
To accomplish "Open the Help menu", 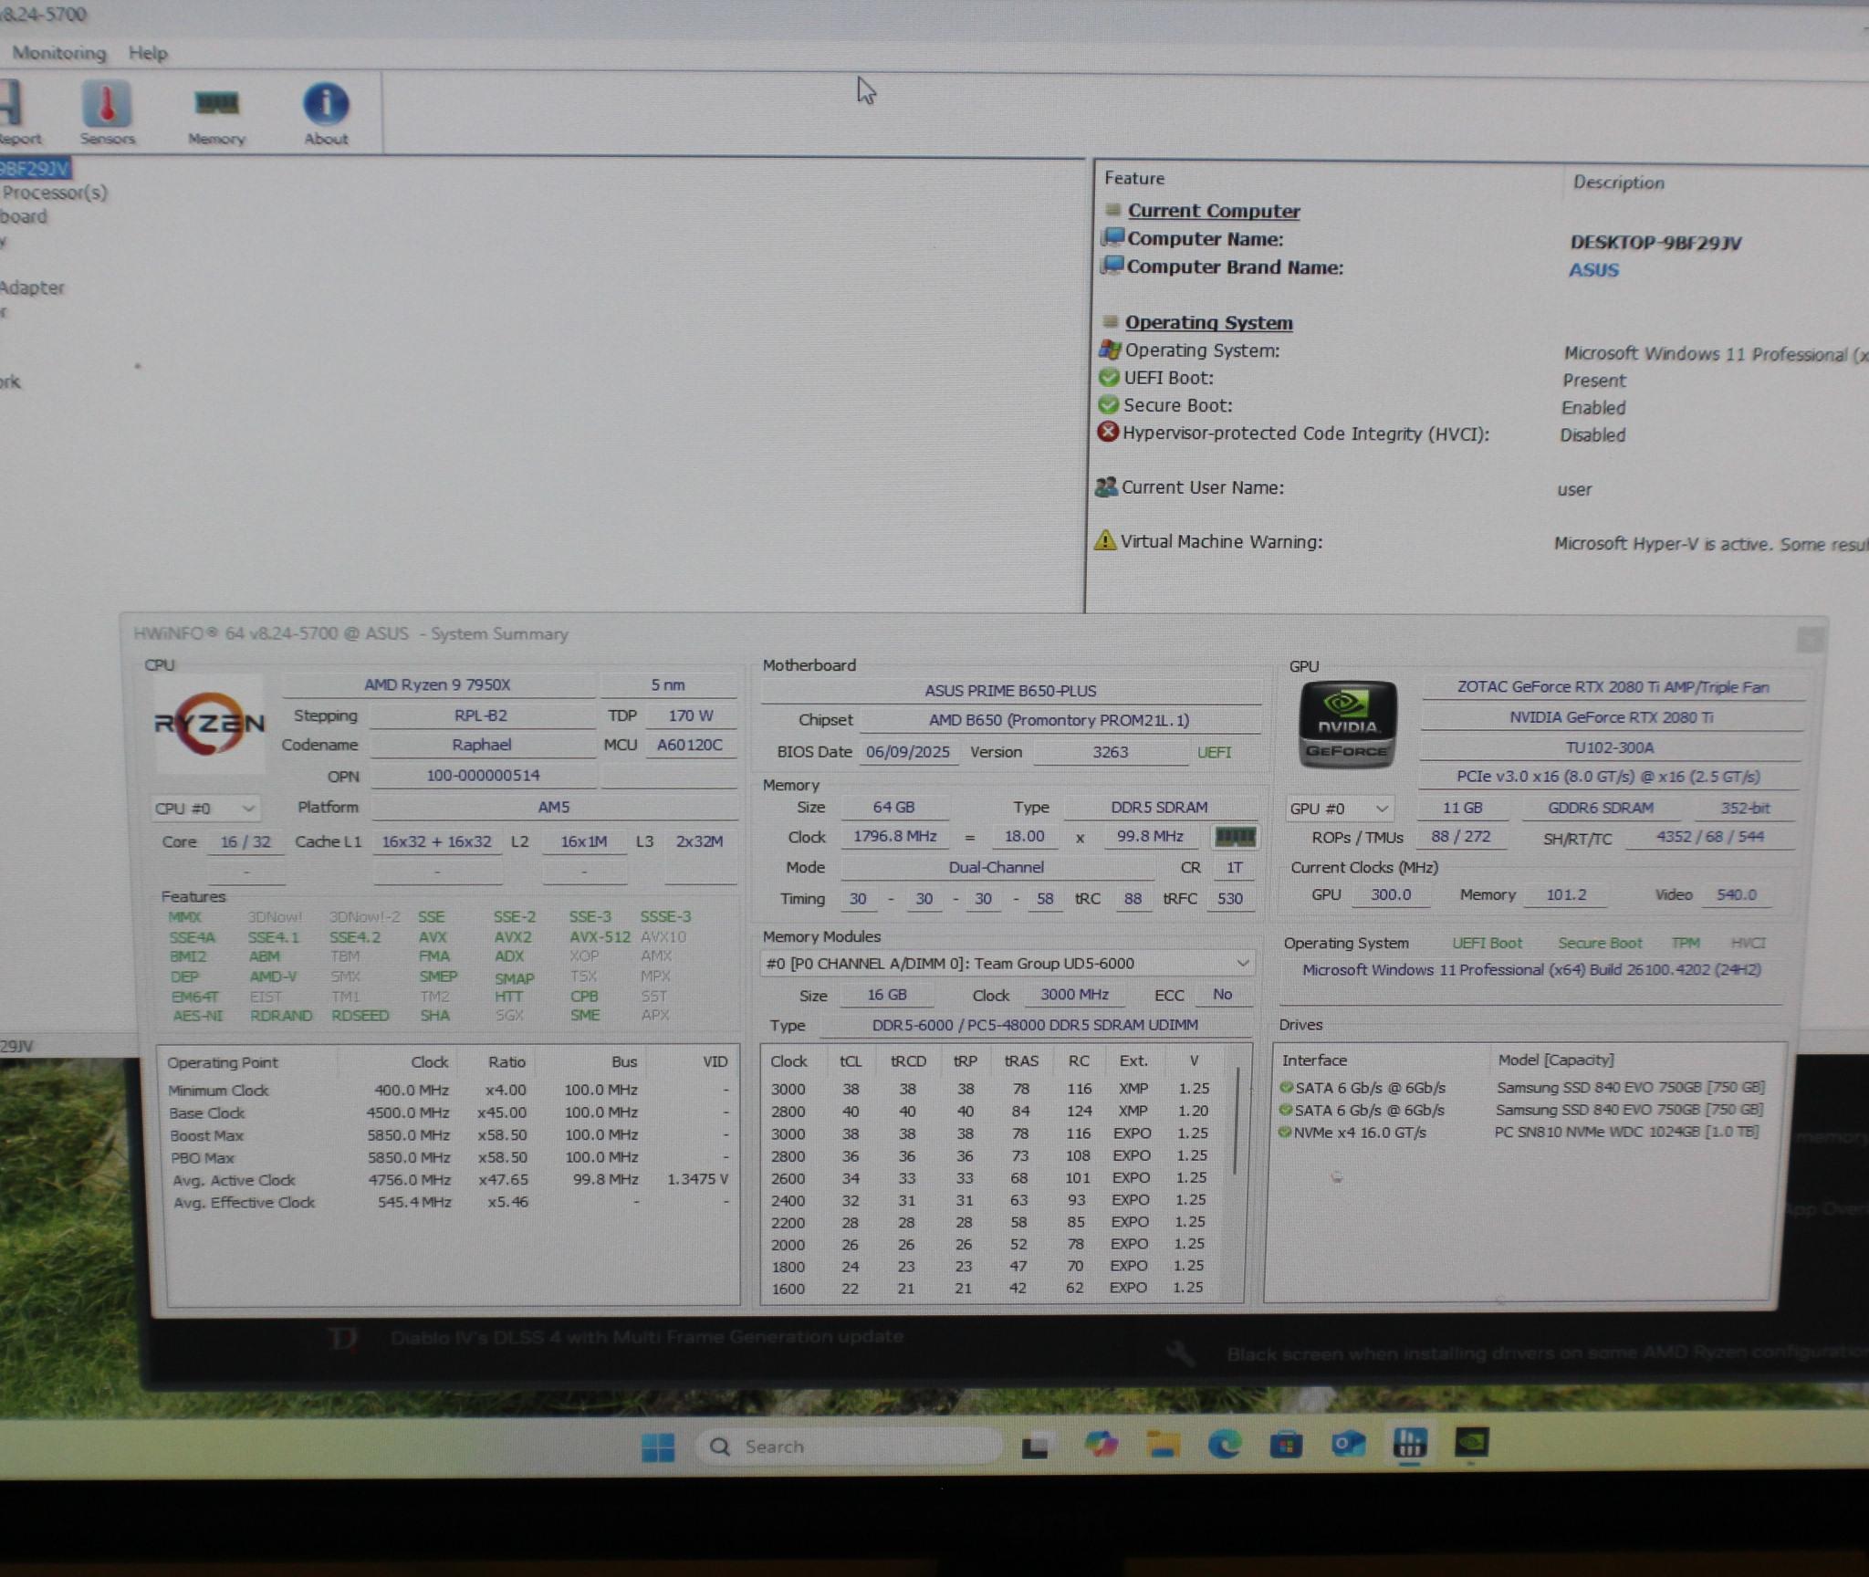I will click(148, 53).
